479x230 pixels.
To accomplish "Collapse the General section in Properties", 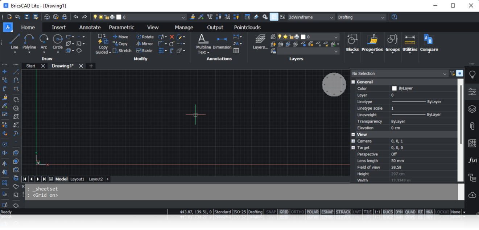I will pyautogui.click(x=353, y=82).
